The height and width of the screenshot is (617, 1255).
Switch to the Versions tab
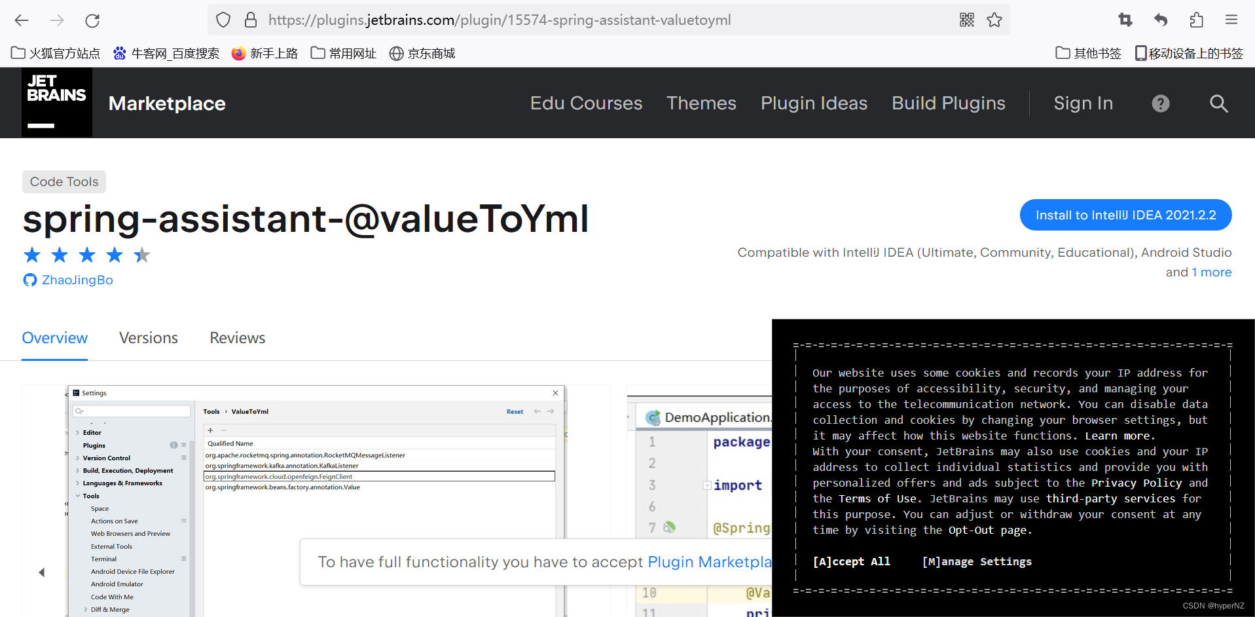coord(149,338)
